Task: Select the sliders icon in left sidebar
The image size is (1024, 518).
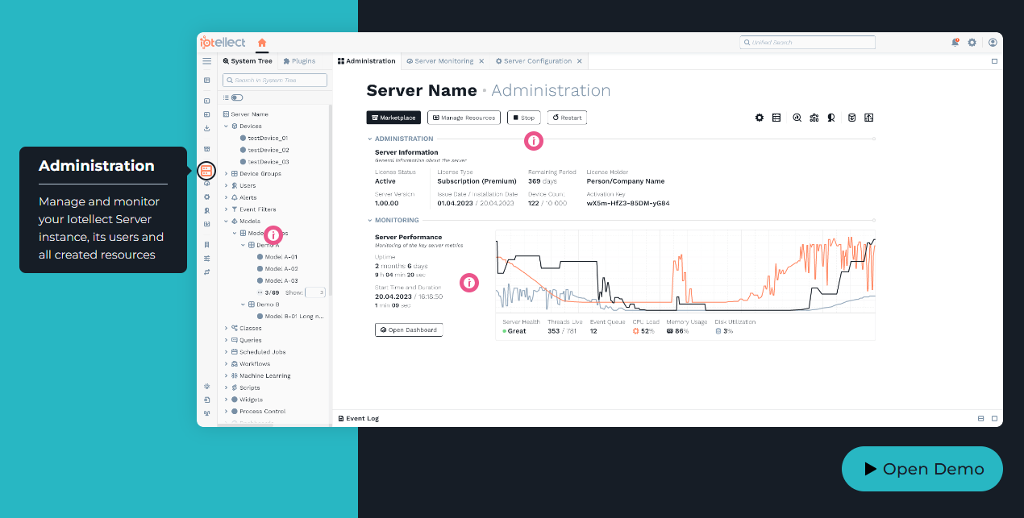Action: point(207,259)
